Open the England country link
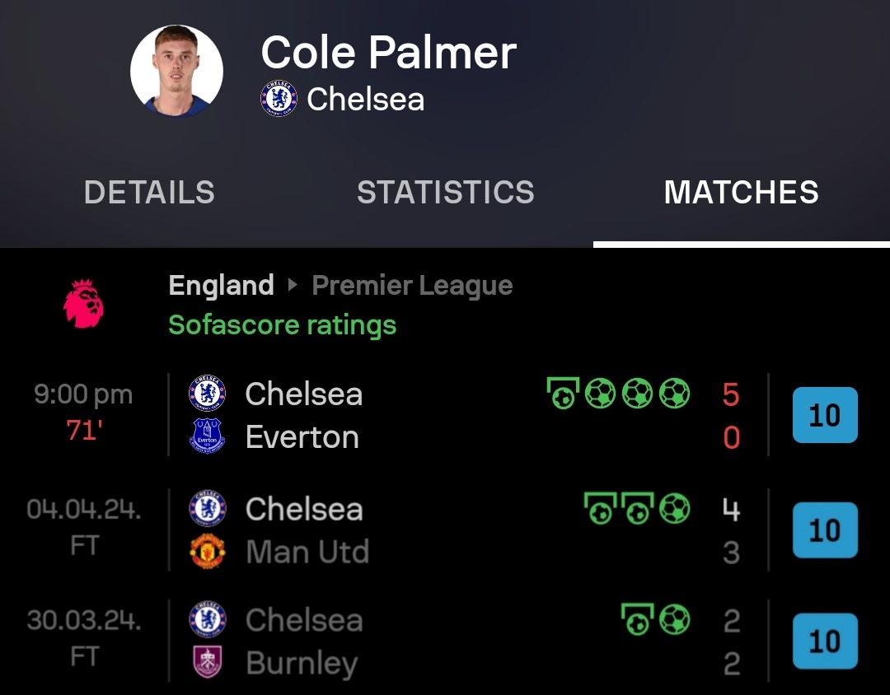This screenshot has width=890, height=695. pyautogui.click(x=222, y=286)
